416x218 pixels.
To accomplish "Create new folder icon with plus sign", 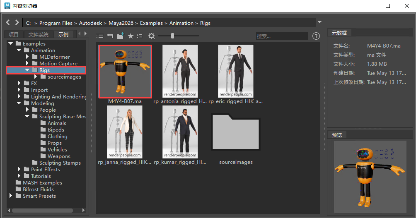I will coord(121,36).
